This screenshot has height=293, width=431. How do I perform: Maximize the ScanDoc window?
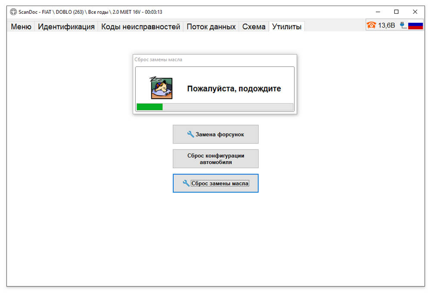[x=396, y=12]
